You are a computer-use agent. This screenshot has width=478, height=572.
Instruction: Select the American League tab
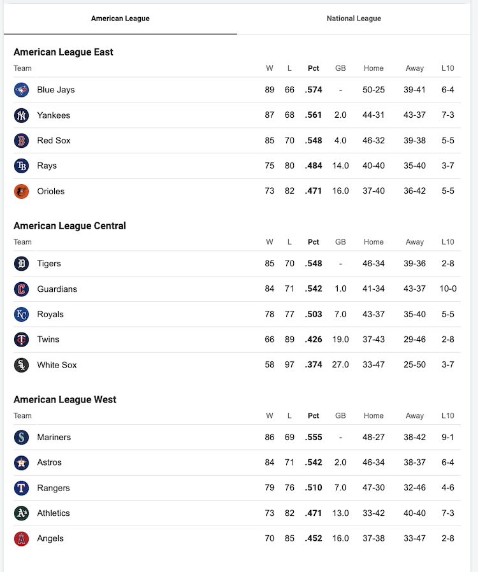coord(120,18)
